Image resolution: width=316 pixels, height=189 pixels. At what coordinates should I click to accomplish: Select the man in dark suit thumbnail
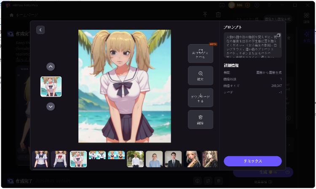click(x=173, y=159)
